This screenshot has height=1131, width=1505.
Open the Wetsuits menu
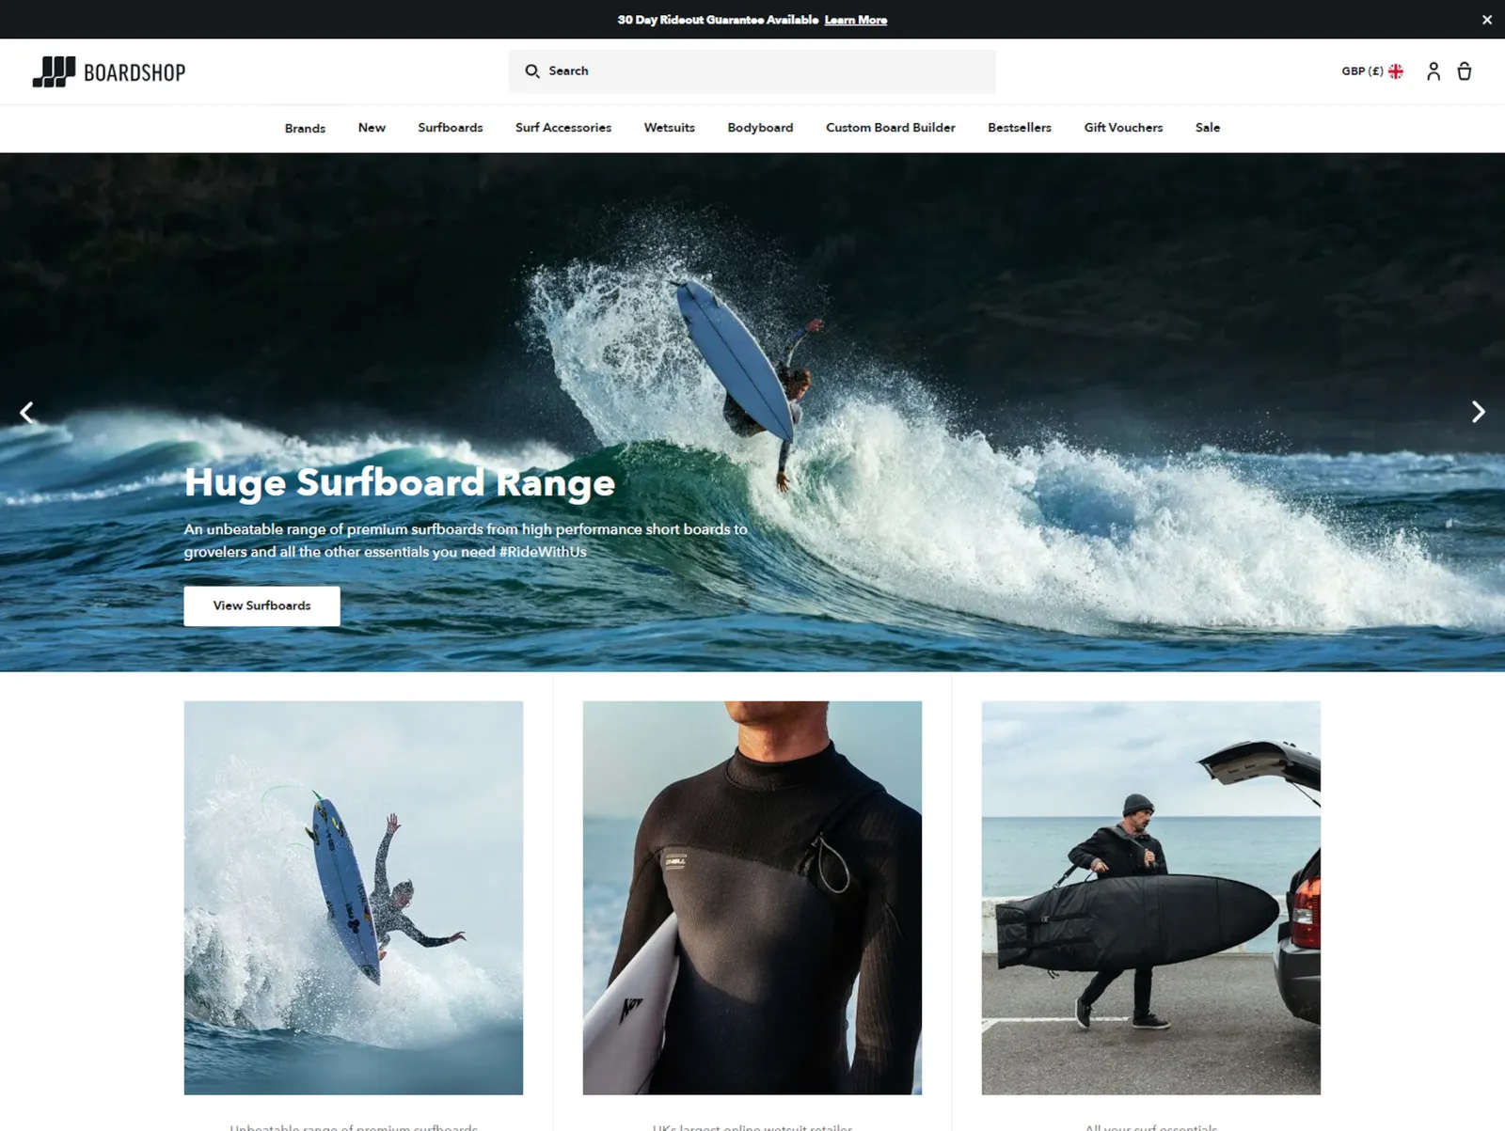pyautogui.click(x=670, y=128)
